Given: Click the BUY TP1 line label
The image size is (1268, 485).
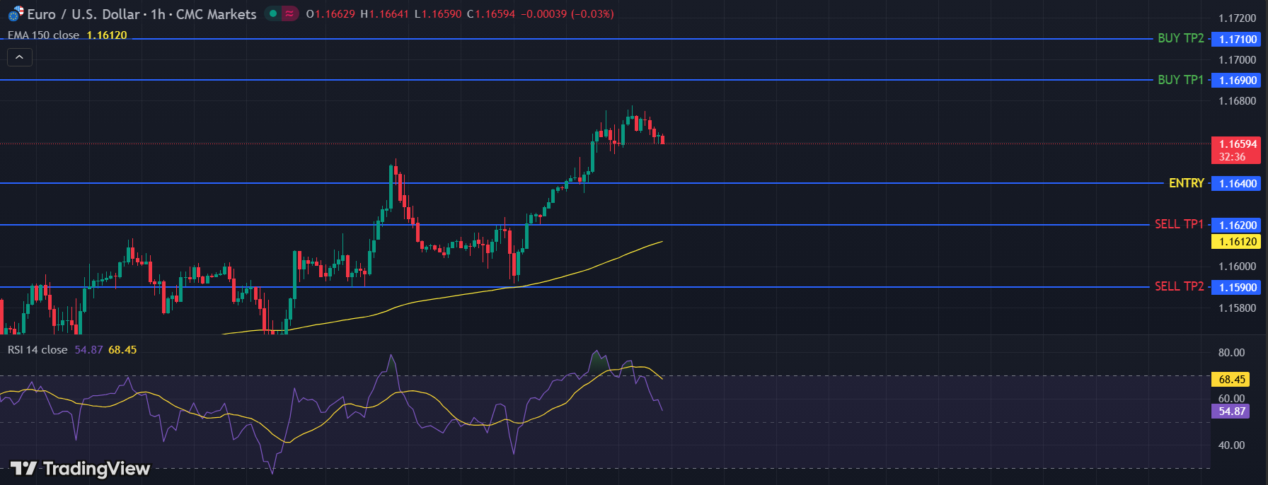Looking at the screenshot, I should click(1180, 80).
